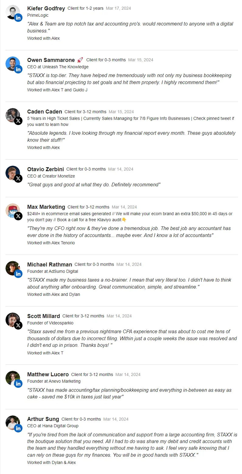The image size is (242, 474).
Task: Click X badge on Caden Caden's avatar
Action: coord(18,121)
